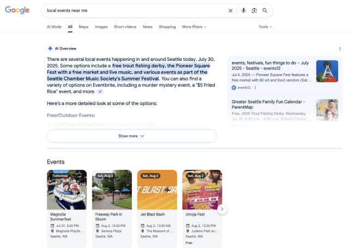Switch to AI Mode tab

(54, 27)
